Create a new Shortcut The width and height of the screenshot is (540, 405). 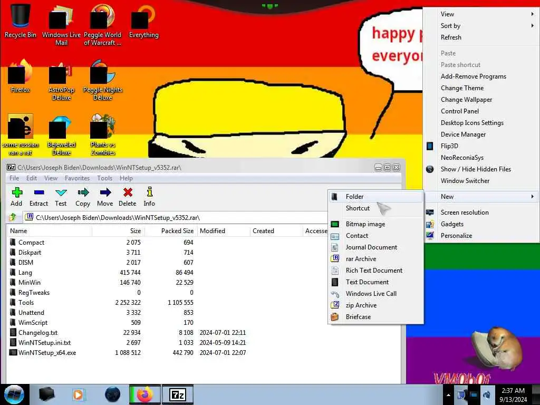375,208
